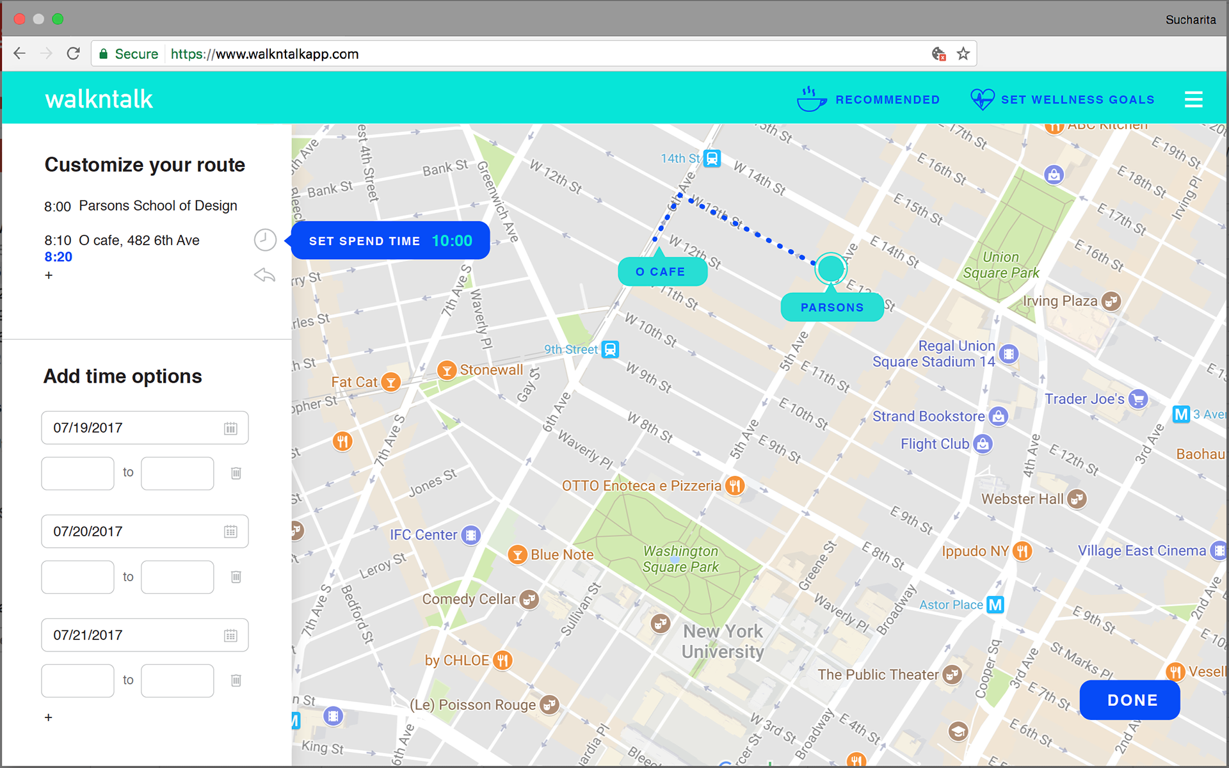Click the Washington Square Park label
Image resolution: width=1229 pixels, height=768 pixels.
click(x=680, y=559)
